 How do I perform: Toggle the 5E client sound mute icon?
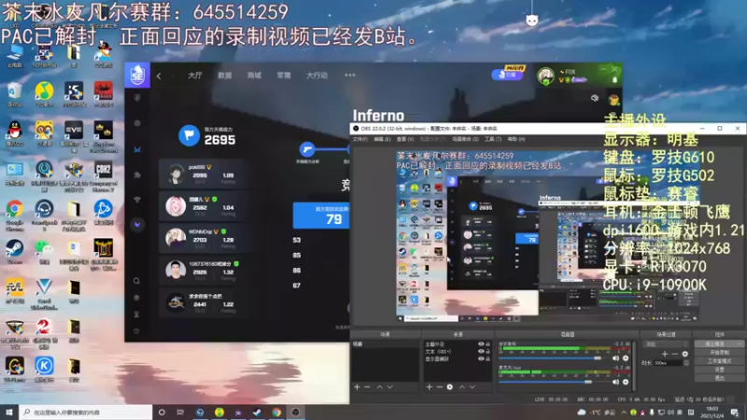coord(595,98)
